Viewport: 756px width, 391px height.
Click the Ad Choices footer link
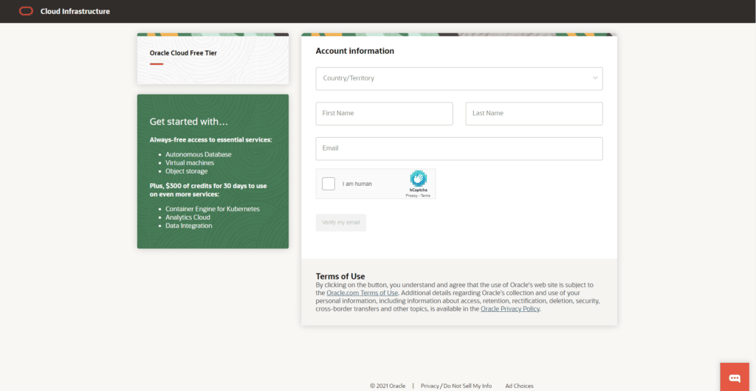click(519, 386)
